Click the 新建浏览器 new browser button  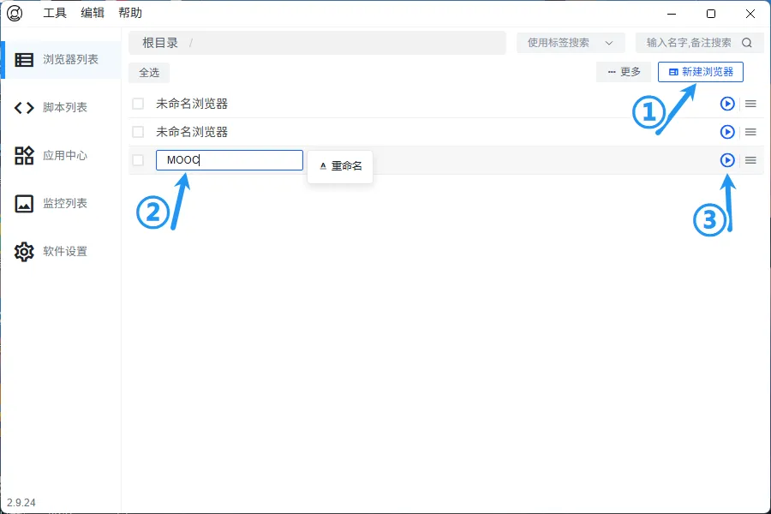click(x=701, y=72)
